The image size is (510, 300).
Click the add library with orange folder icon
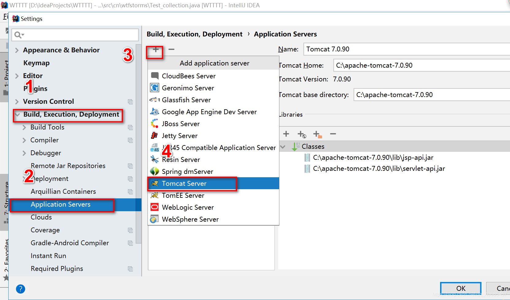point(317,134)
